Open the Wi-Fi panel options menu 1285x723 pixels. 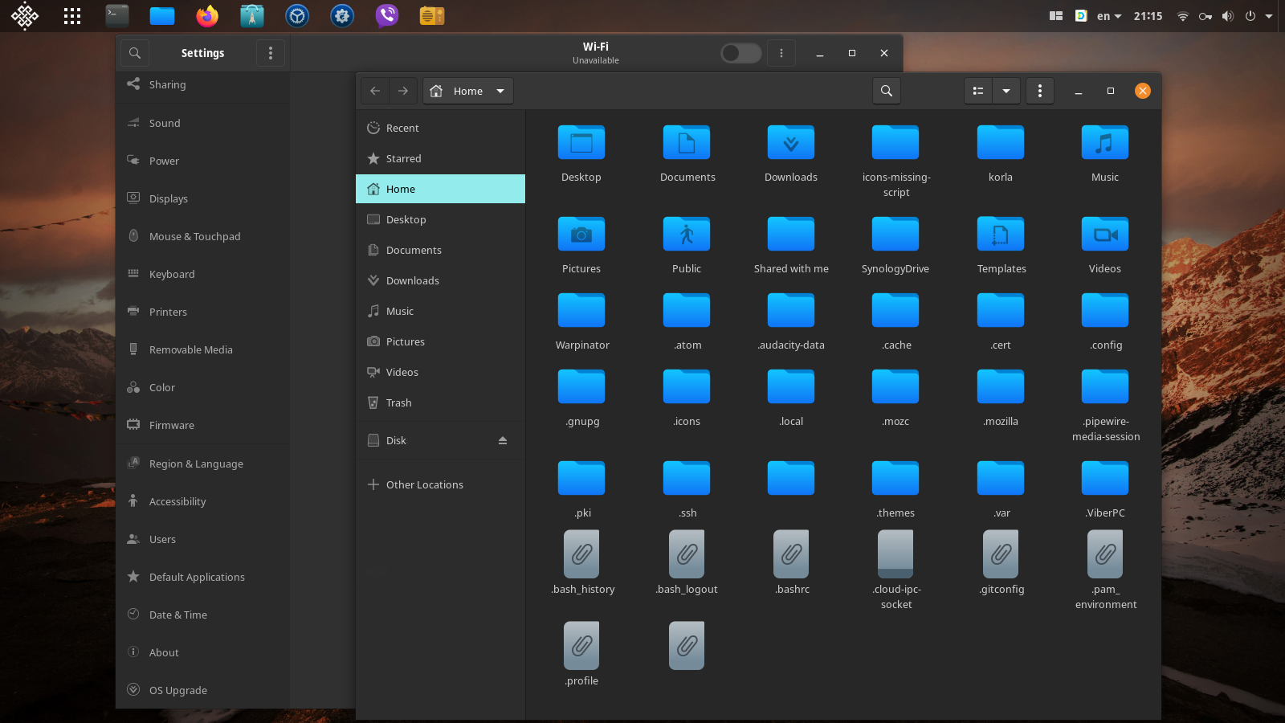pos(781,53)
